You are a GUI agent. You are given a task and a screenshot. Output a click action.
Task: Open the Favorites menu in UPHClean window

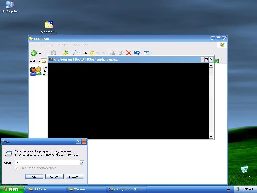[x=62, y=45]
